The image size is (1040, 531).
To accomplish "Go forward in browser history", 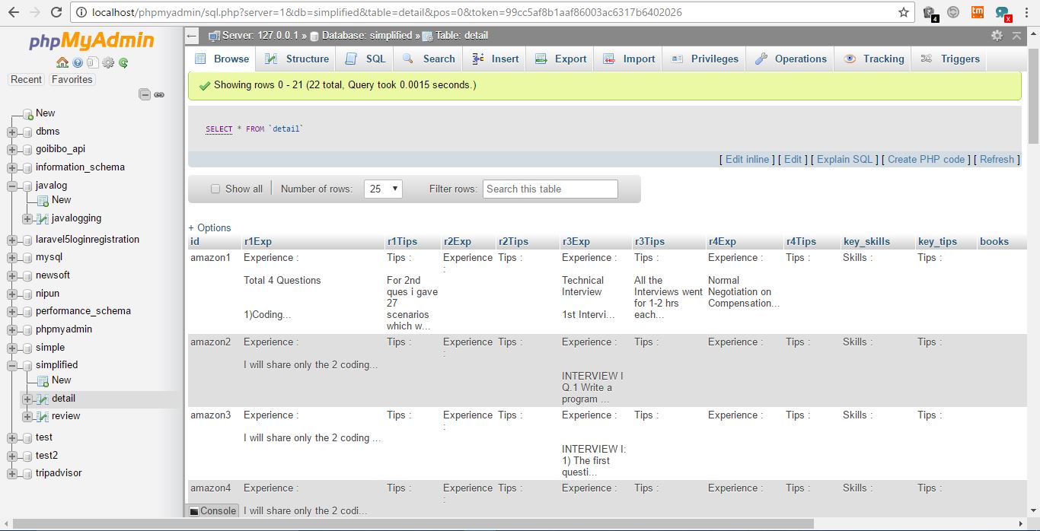I will (35, 12).
